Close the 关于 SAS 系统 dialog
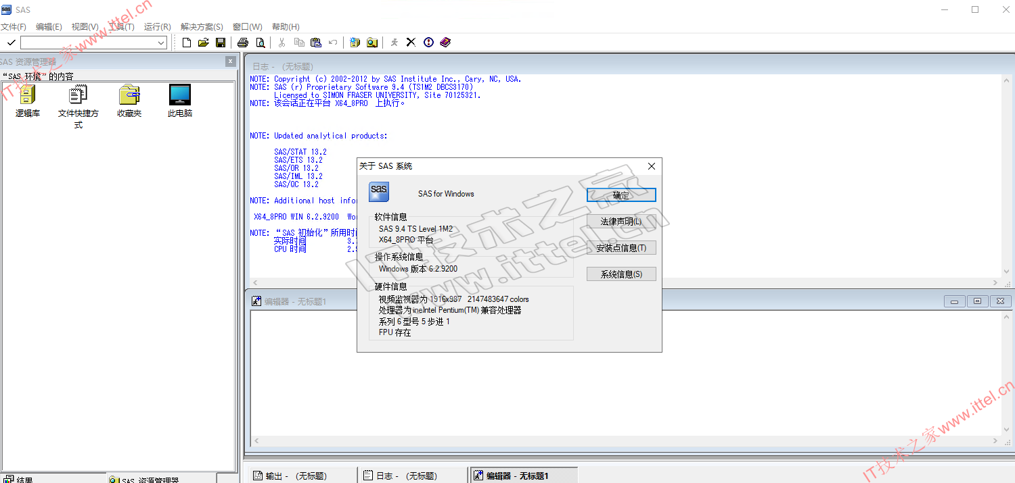The height and width of the screenshot is (483, 1015). click(652, 166)
